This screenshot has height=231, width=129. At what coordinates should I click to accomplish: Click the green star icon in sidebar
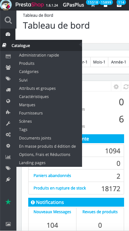point(8,202)
